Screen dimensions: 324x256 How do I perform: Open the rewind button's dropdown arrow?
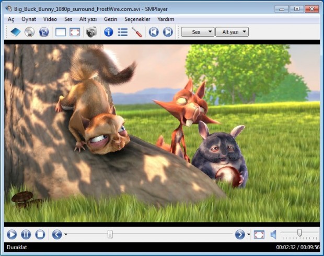(65, 235)
